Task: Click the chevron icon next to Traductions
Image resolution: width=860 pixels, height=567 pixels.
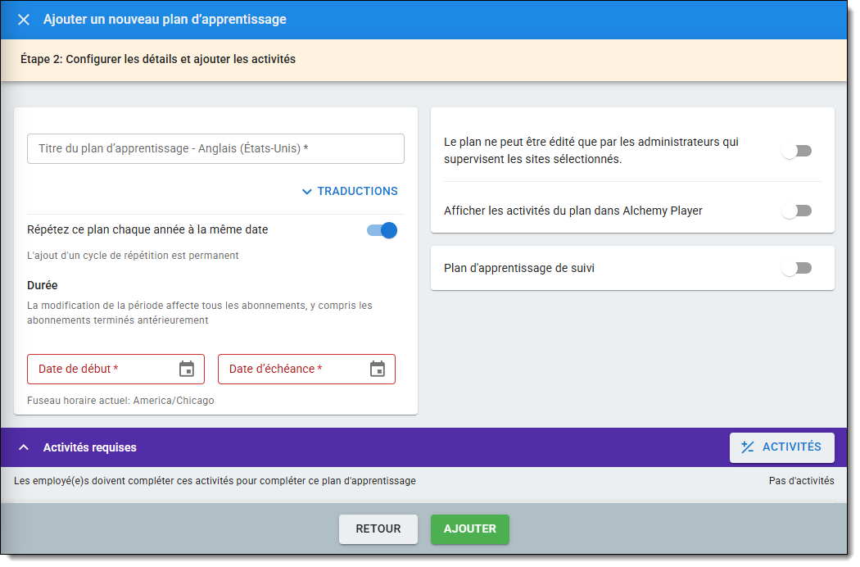Action: coord(307,192)
